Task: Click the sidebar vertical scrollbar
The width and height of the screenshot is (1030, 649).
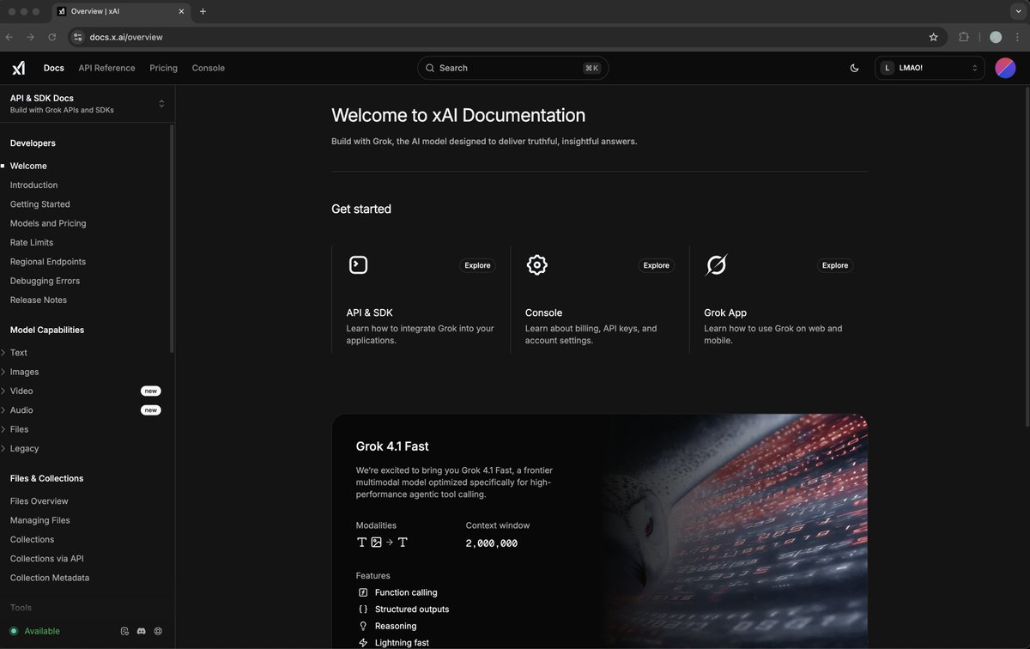Action: pos(172,238)
